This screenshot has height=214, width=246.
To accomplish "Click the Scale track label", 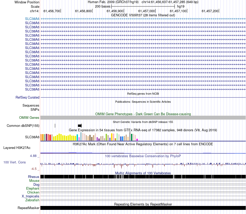I will pos(35,6).
